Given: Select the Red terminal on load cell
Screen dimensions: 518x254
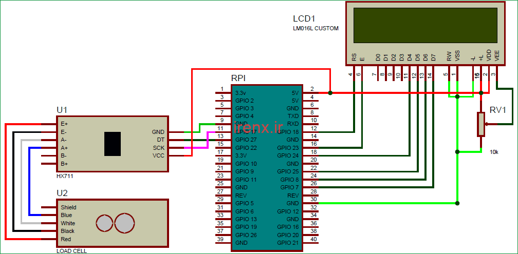Looking at the screenshot, I should (66, 239).
